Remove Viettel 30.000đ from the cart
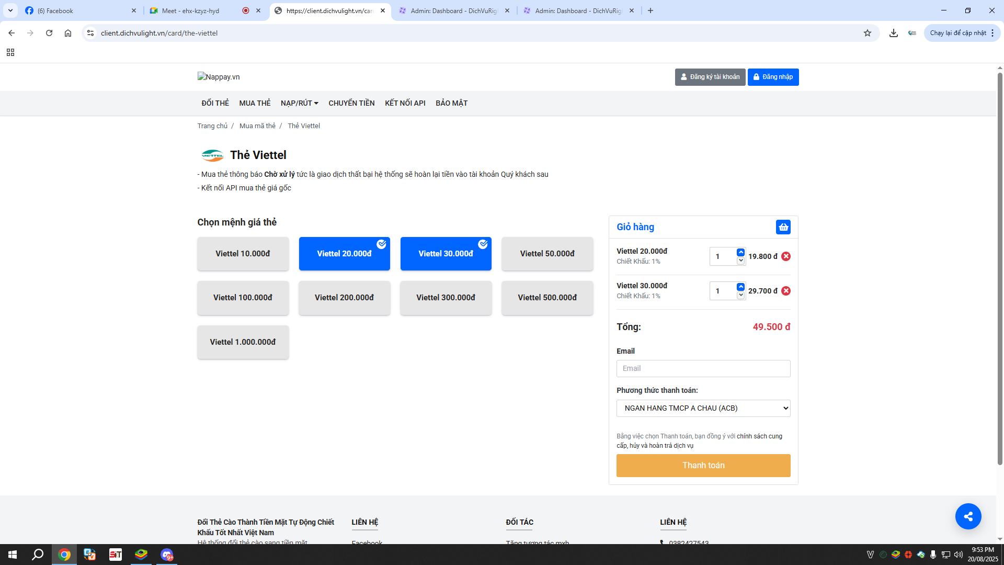1004x565 pixels. tap(786, 291)
